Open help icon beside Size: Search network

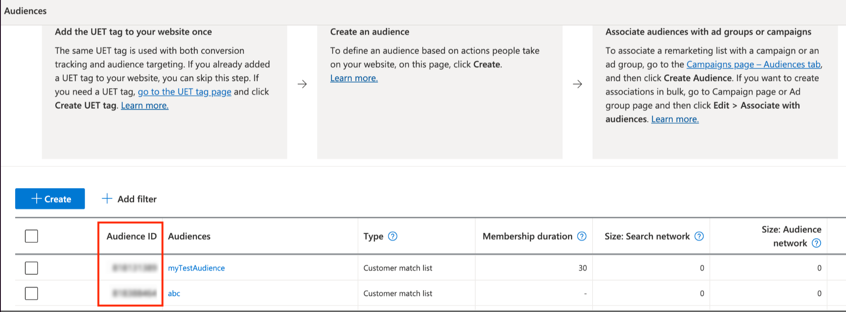point(699,236)
